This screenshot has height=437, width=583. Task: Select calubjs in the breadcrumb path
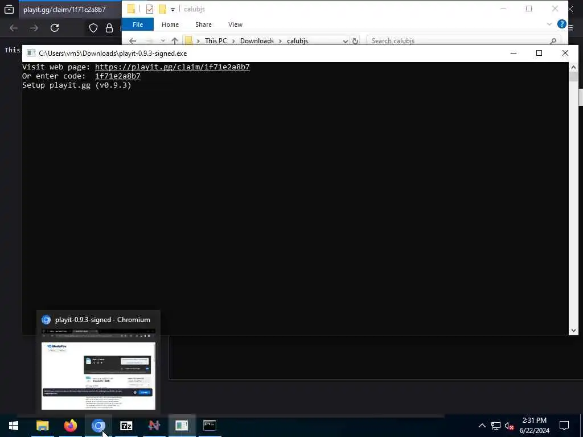point(297,41)
